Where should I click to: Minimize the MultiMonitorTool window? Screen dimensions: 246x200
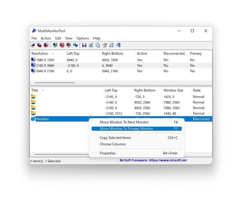pos(179,31)
